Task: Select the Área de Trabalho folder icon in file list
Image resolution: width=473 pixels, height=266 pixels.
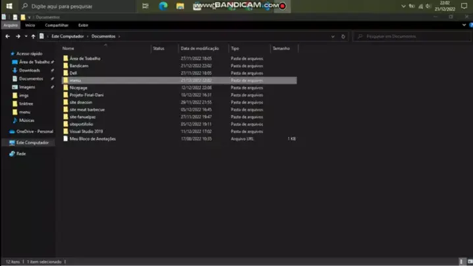Action: [66, 58]
